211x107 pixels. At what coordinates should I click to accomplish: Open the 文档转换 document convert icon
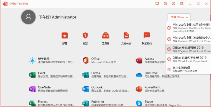pos(126,36)
